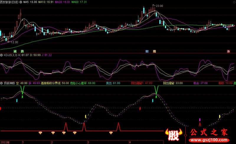Collapse the KDJ(9,3,3) indicator panel
Image resolution: width=236 pixels, height=144 pixels.
click(x=1, y=55)
